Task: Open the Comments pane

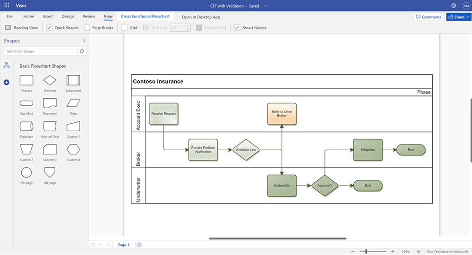Action: coord(429,17)
